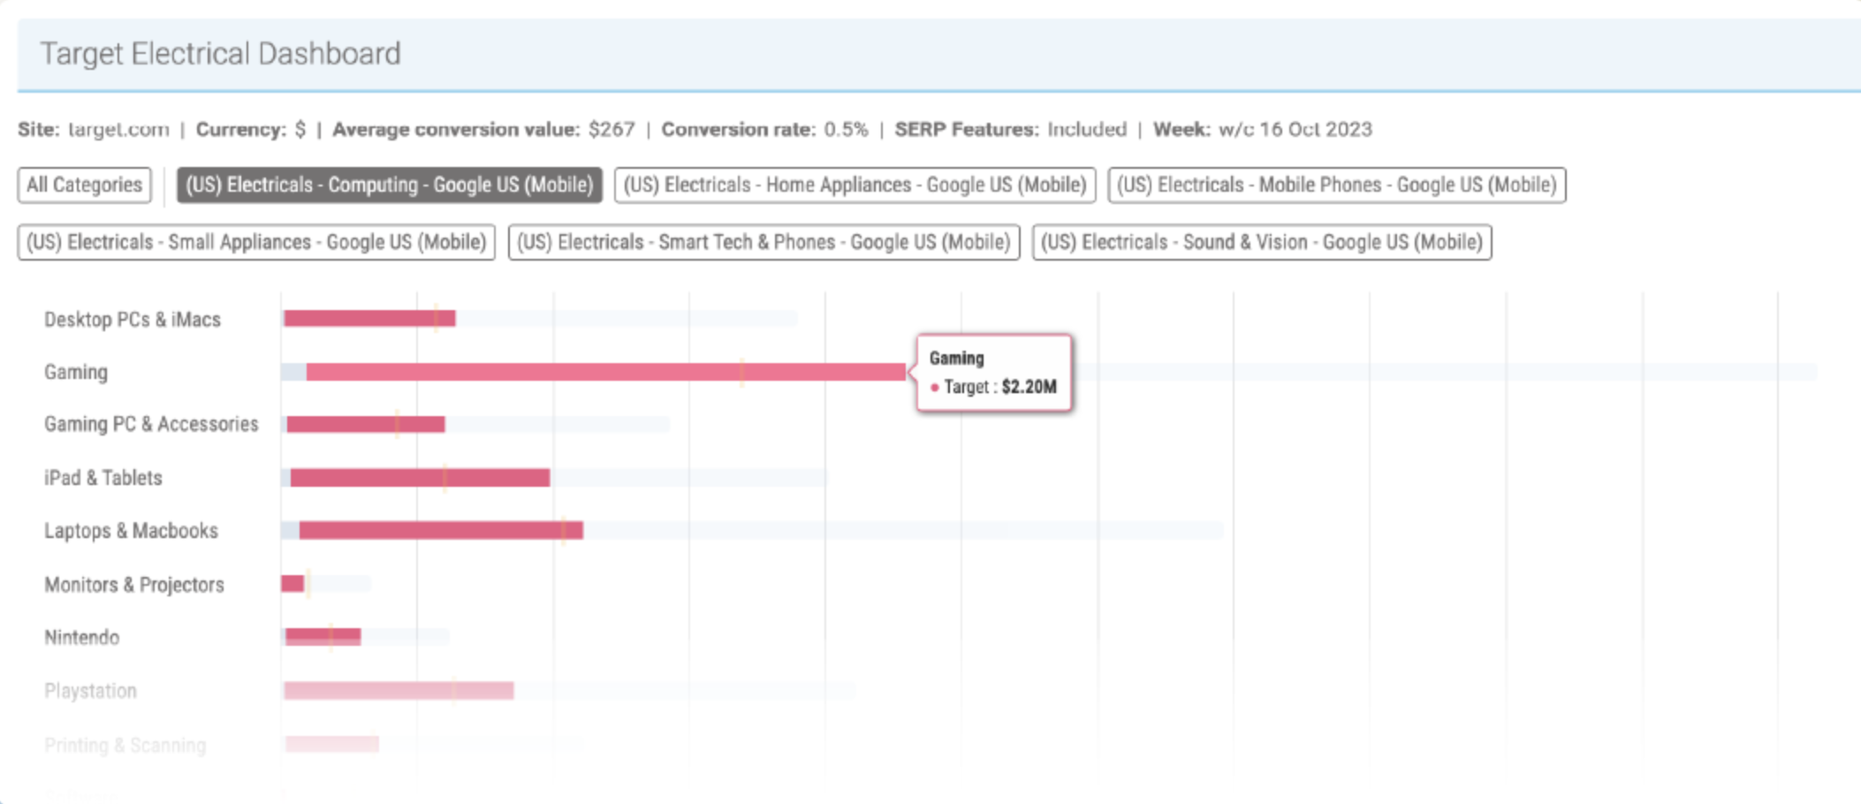
Task: Click the Laptops & Macbooks bar
Action: coord(441,530)
